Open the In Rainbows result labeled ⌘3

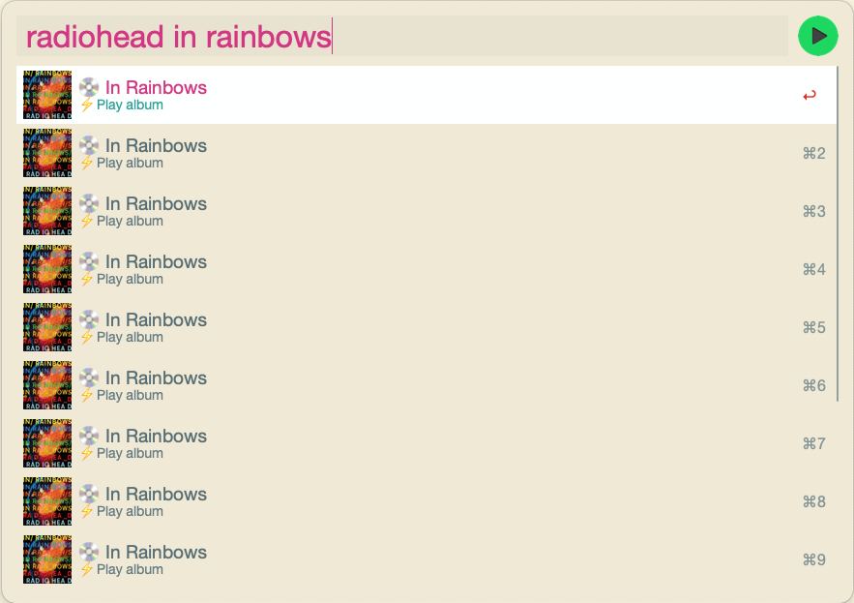point(427,211)
